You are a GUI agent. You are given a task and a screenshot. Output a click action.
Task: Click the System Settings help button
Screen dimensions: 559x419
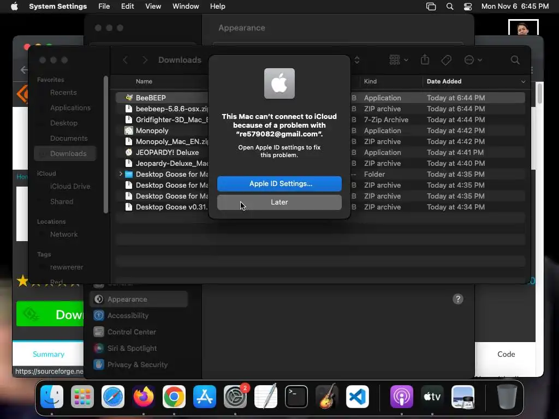pyautogui.click(x=458, y=300)
